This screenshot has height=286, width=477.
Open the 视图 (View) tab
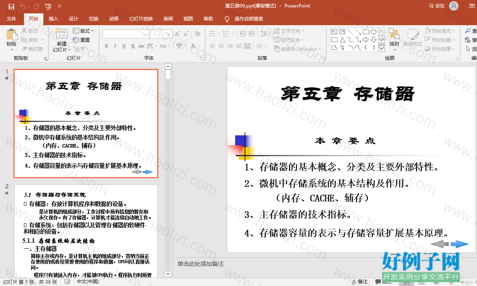pyautogui.click(x=188, y=18)
